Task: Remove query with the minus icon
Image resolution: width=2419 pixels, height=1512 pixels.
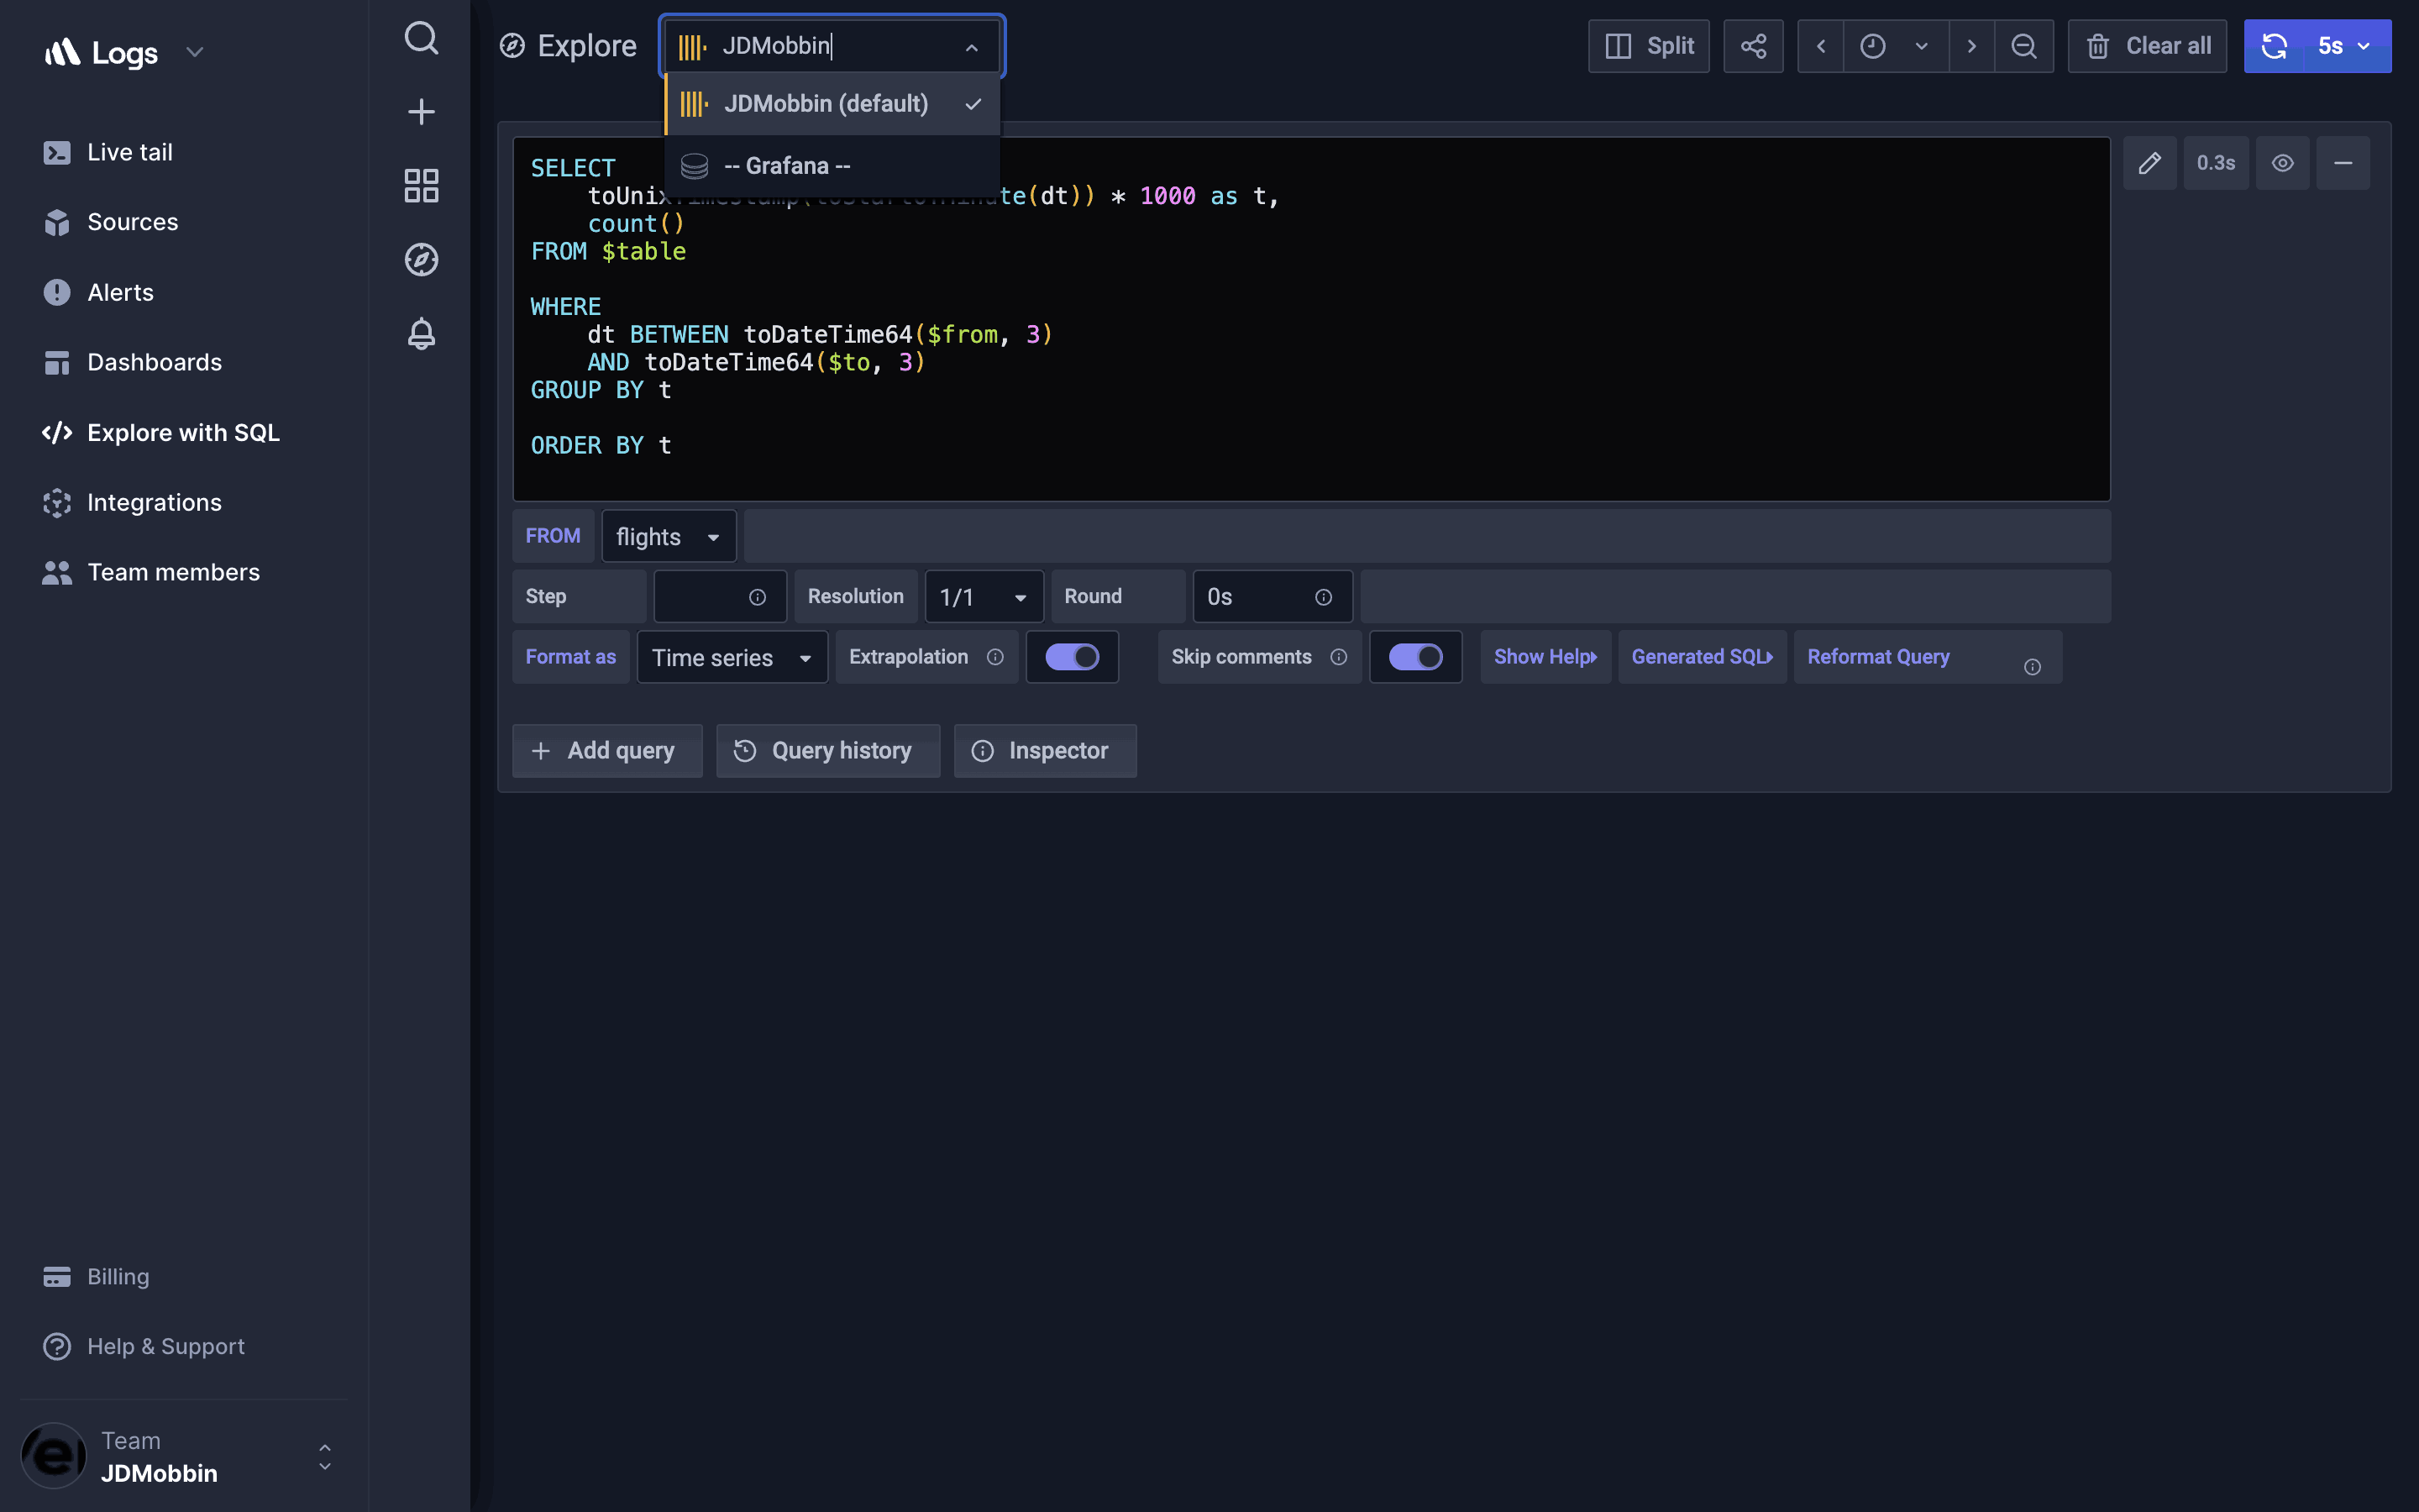Action: click(2342, 163)
